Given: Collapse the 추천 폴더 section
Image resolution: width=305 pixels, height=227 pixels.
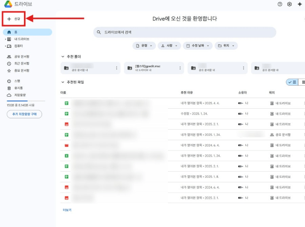Looking at the screenshot, I should point(63,57).
